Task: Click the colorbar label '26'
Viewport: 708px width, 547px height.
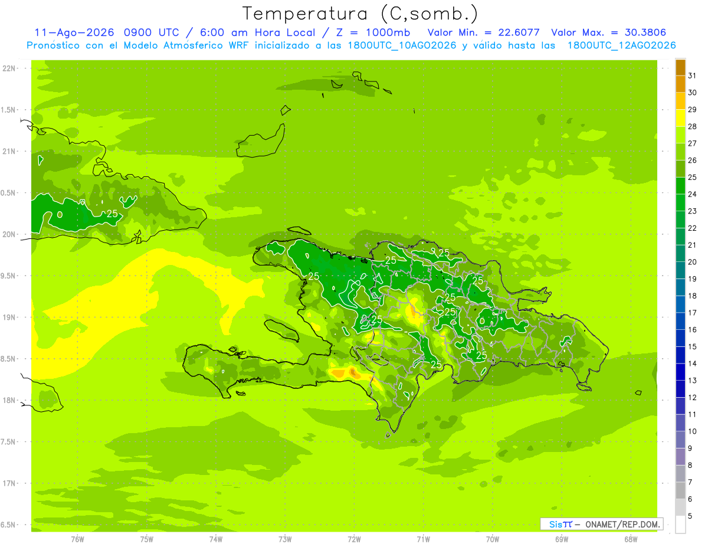Action: 692,161
